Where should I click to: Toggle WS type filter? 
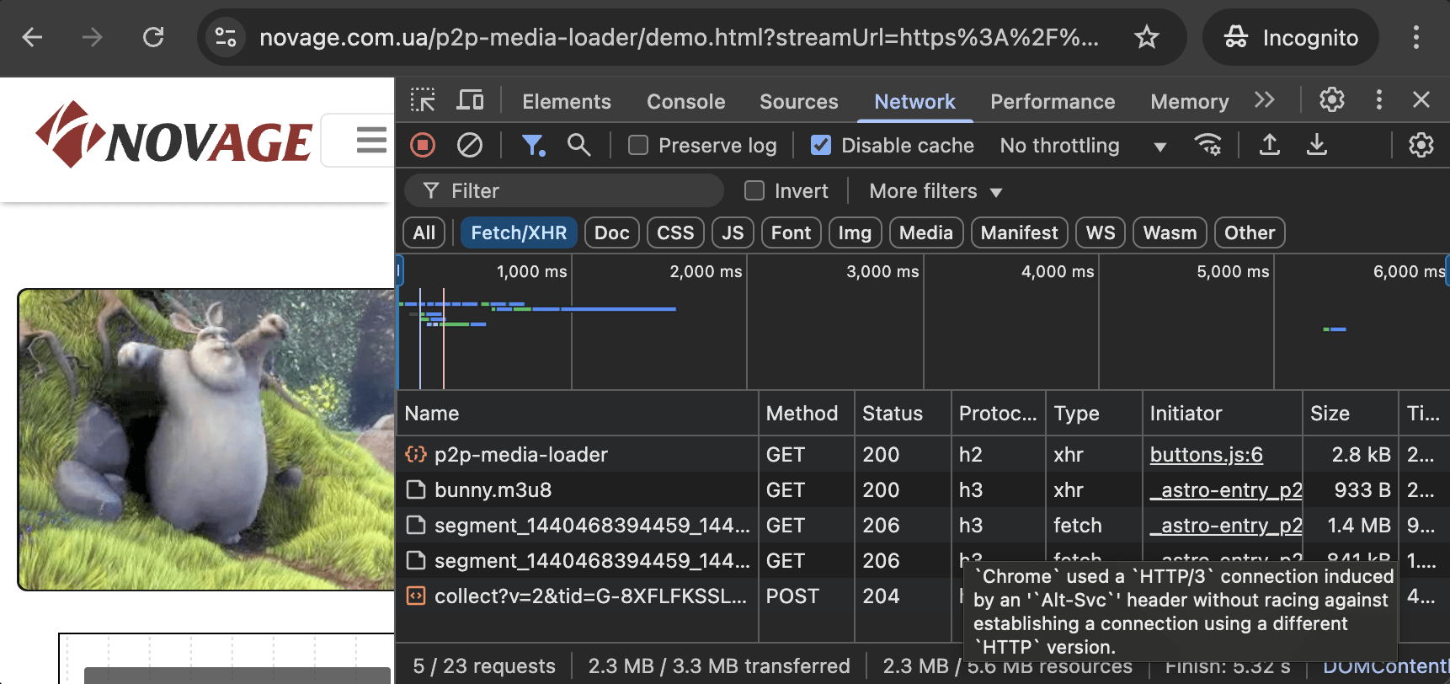[x=1100, y=232]
